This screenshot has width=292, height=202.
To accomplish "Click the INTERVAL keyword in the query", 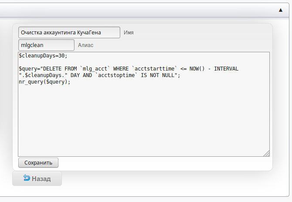I will point(226,69).
